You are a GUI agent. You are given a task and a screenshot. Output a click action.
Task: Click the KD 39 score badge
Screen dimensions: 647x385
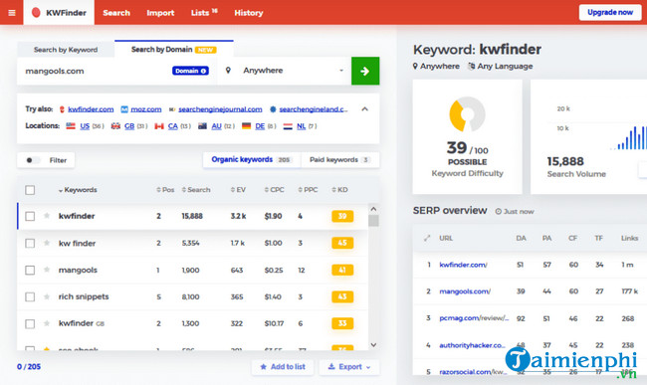coord(342,216)
